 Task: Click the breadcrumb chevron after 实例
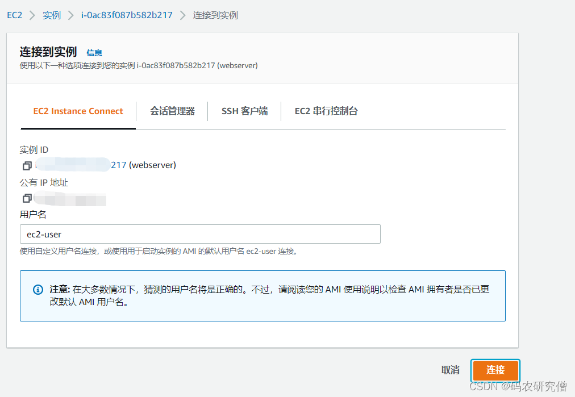[x=71, y=15]
